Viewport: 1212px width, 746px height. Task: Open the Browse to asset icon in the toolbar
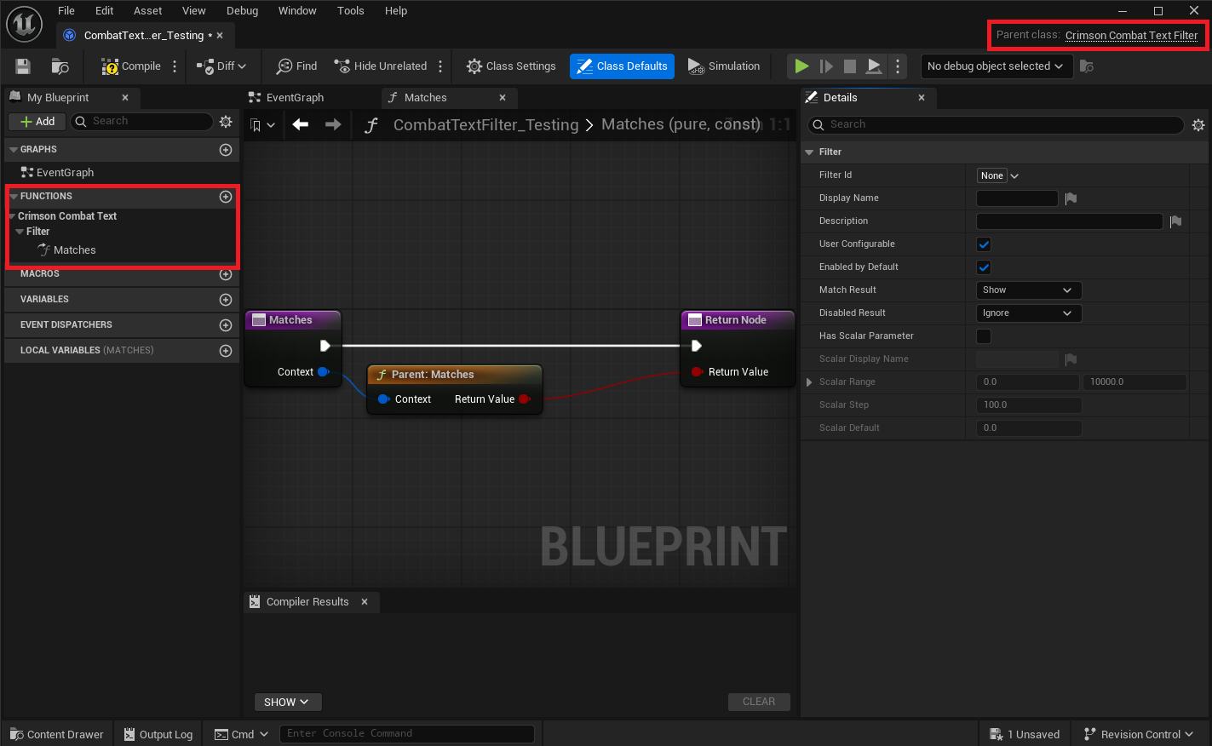coord(60,66)
